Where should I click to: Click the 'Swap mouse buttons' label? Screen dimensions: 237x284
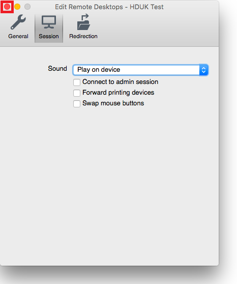(113, 103)
